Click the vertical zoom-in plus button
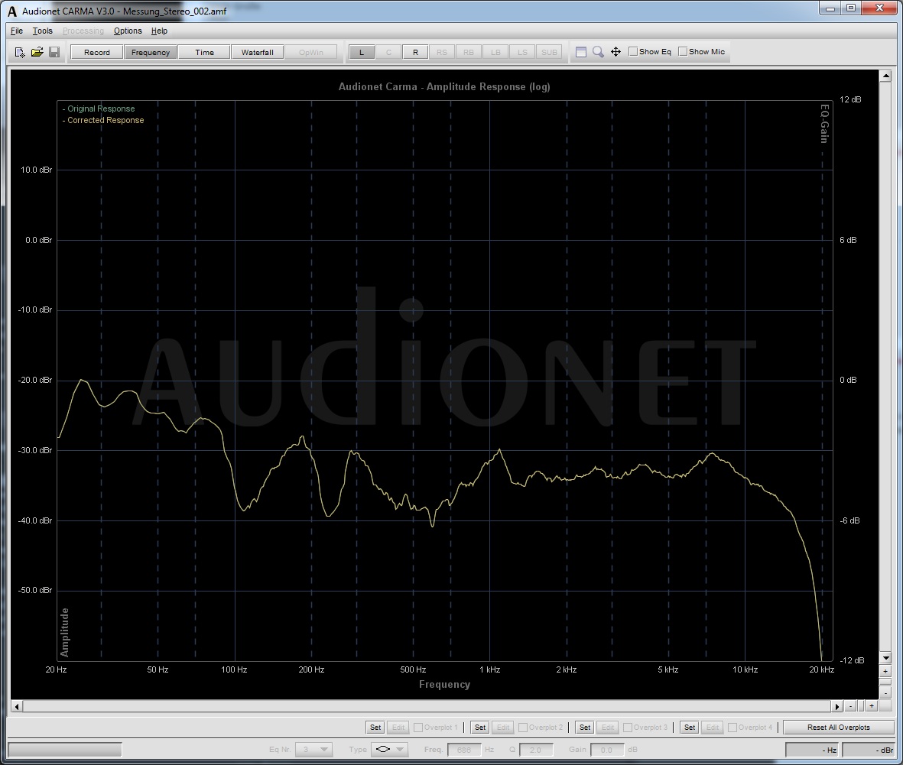Image resolution: width=903 pixels, height=765 pixels. [885, 672]
